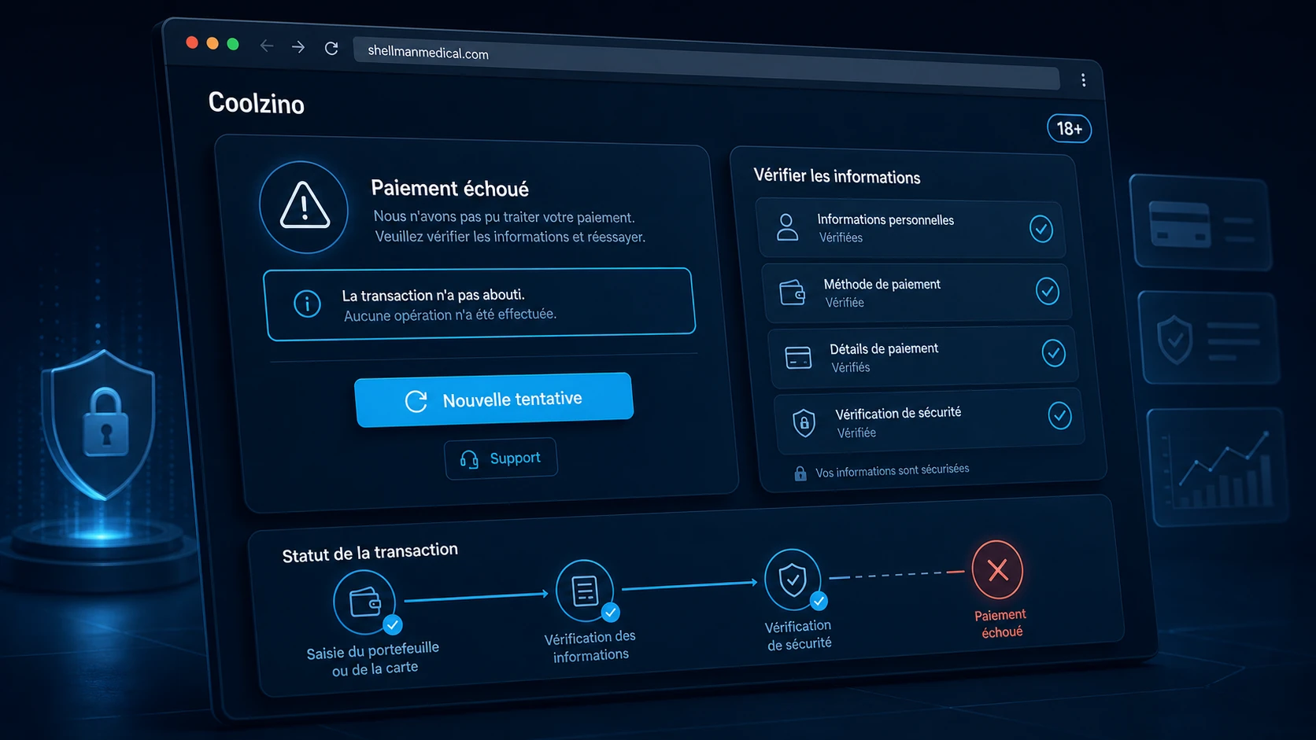Click the warning triangle icon

click(305, 207)
